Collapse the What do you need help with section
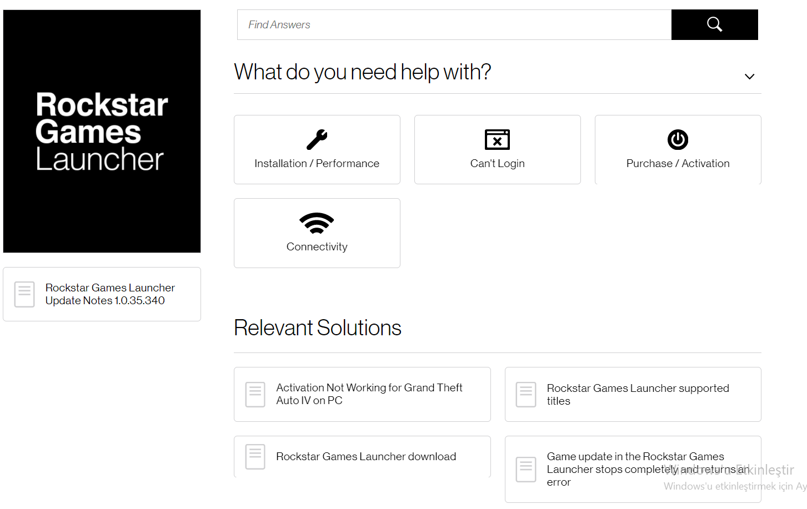The image size is (807, 509). pos(749,77)
